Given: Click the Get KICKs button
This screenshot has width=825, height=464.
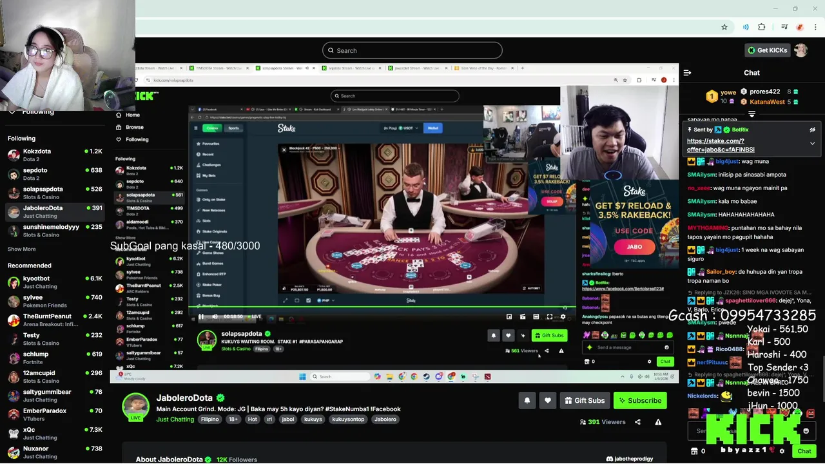Looking at the screenshot, I should (x=767, y=50).
